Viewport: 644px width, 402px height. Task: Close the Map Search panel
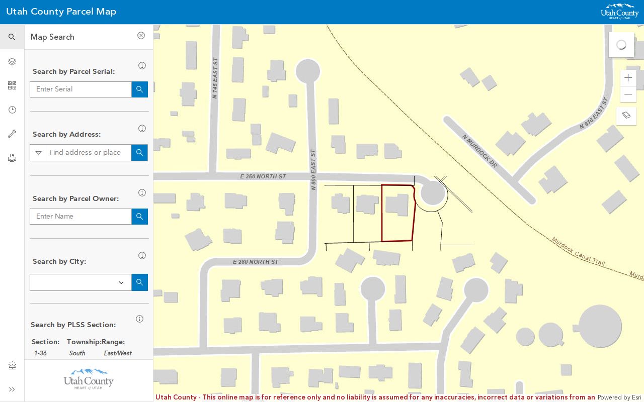pos(141,36)
